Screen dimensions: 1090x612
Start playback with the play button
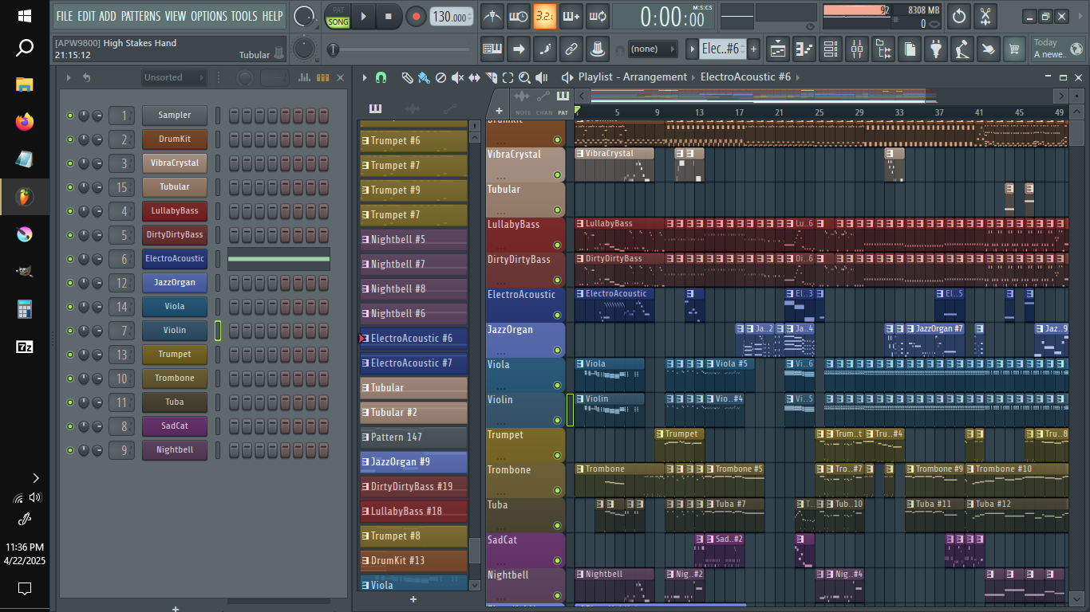pyautogui.click(x=364, y=16)
